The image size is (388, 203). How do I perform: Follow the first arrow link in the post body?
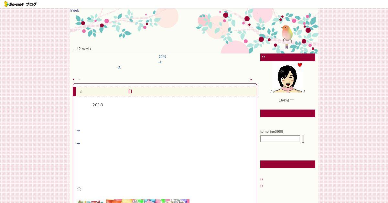tap(78, 131)
